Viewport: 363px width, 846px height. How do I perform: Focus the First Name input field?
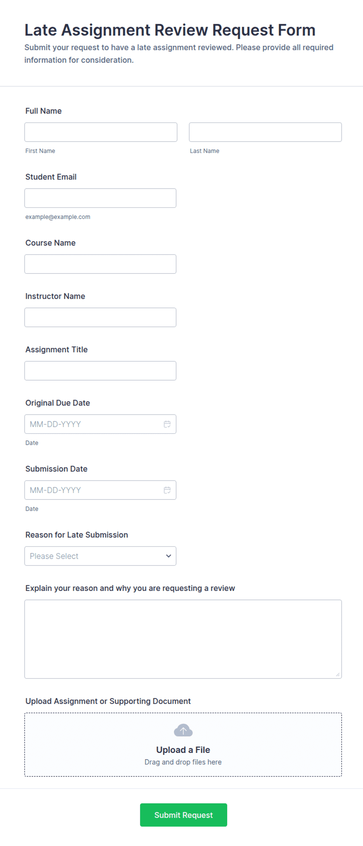(101, 132)
